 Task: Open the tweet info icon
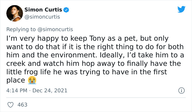click(181, 90)
